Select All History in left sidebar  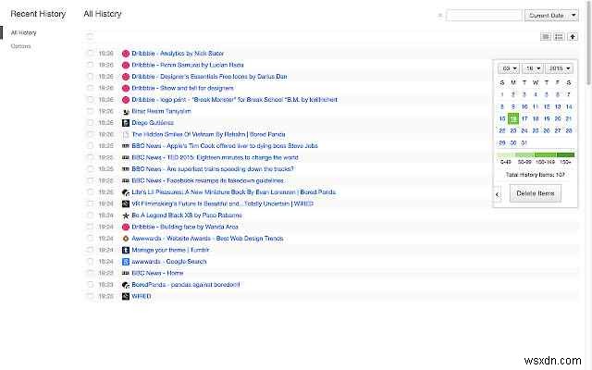point(24,33)
